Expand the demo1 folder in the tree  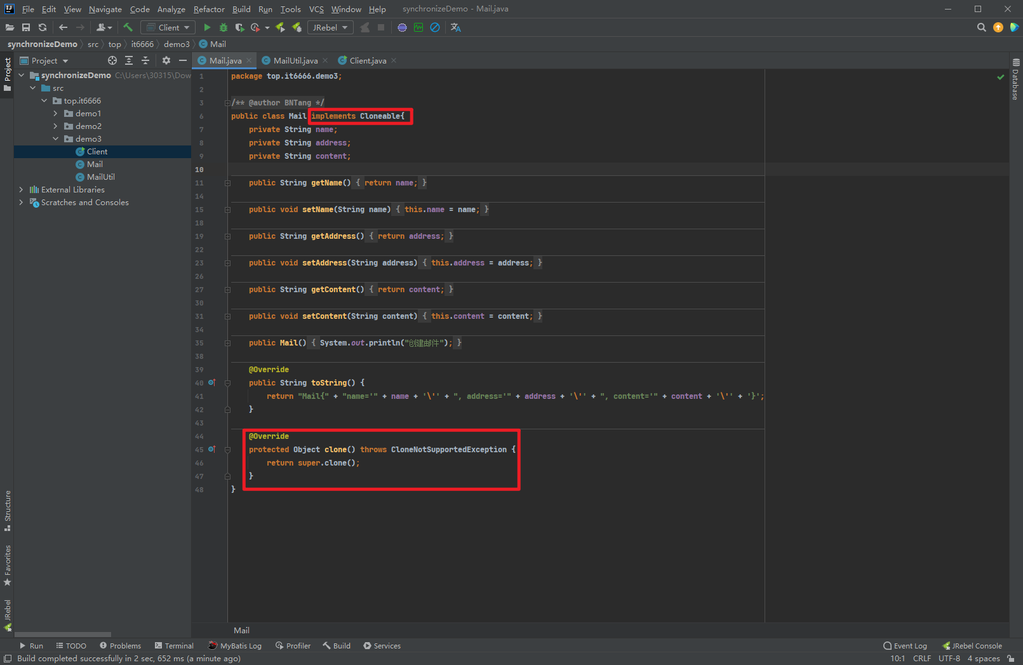tap(56, 114)
